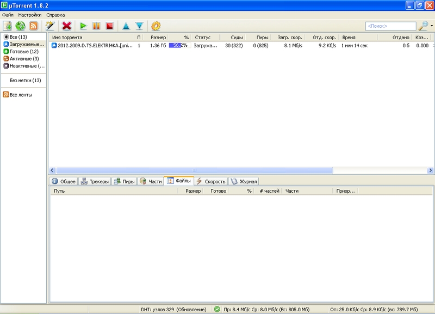435x314 pixels.
Task: Sort files by Готово column header
Action: pyautogui.click(x=216, y=191)
